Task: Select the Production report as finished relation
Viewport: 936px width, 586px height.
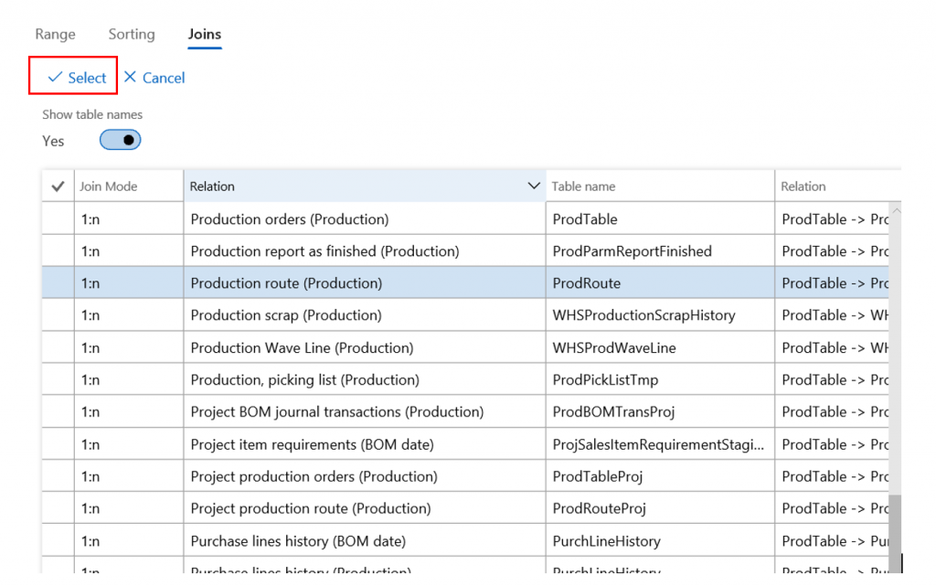Action: [324, 251]
